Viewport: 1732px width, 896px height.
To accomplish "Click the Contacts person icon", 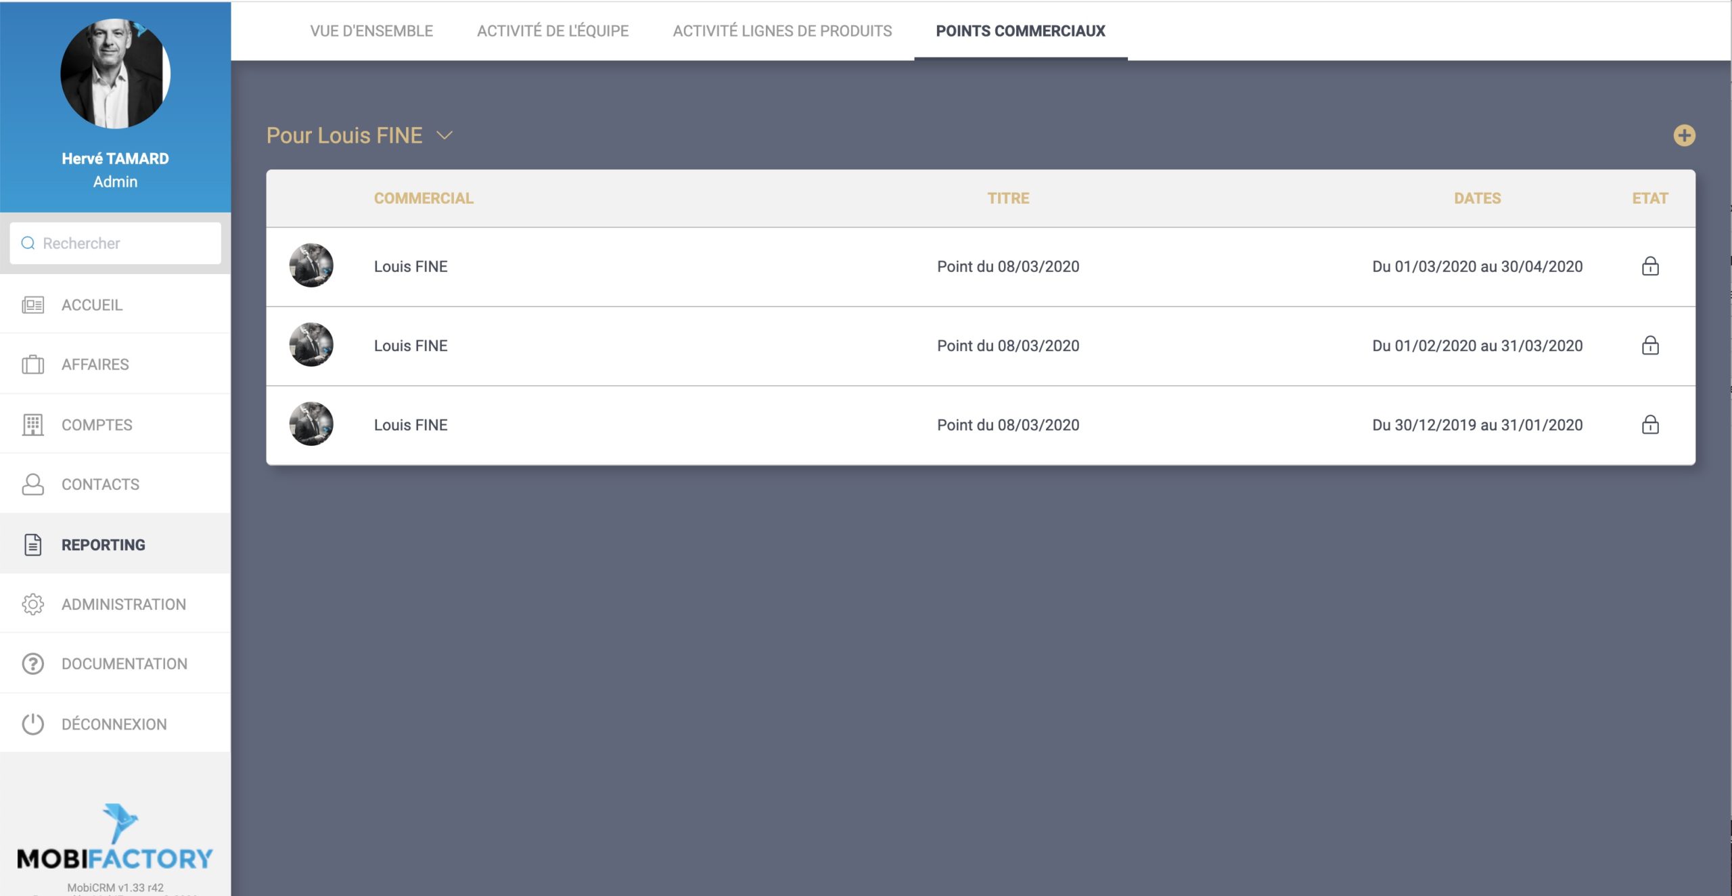I will 32,485.
